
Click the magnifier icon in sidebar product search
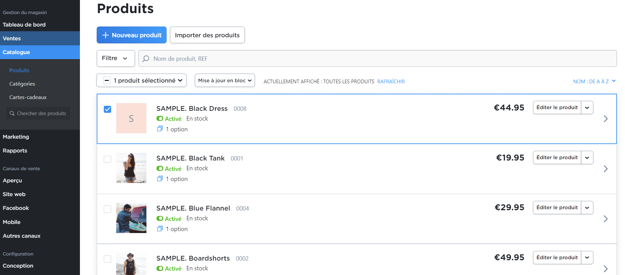tap(12, 113)
